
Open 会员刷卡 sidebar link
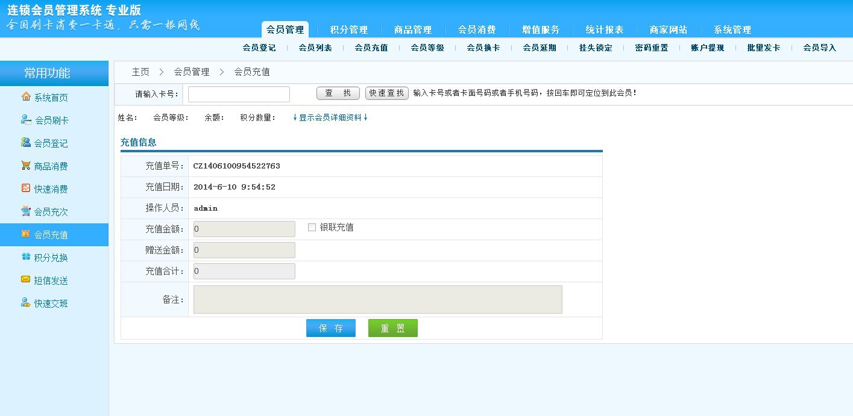(52, 120)
